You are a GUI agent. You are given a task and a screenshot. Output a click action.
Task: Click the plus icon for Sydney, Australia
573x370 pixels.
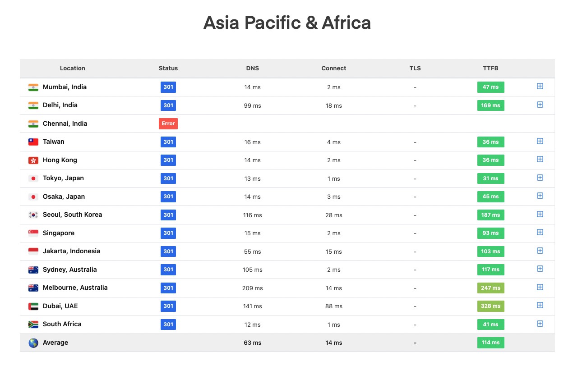pyautogui.click(x=540, y=269)
